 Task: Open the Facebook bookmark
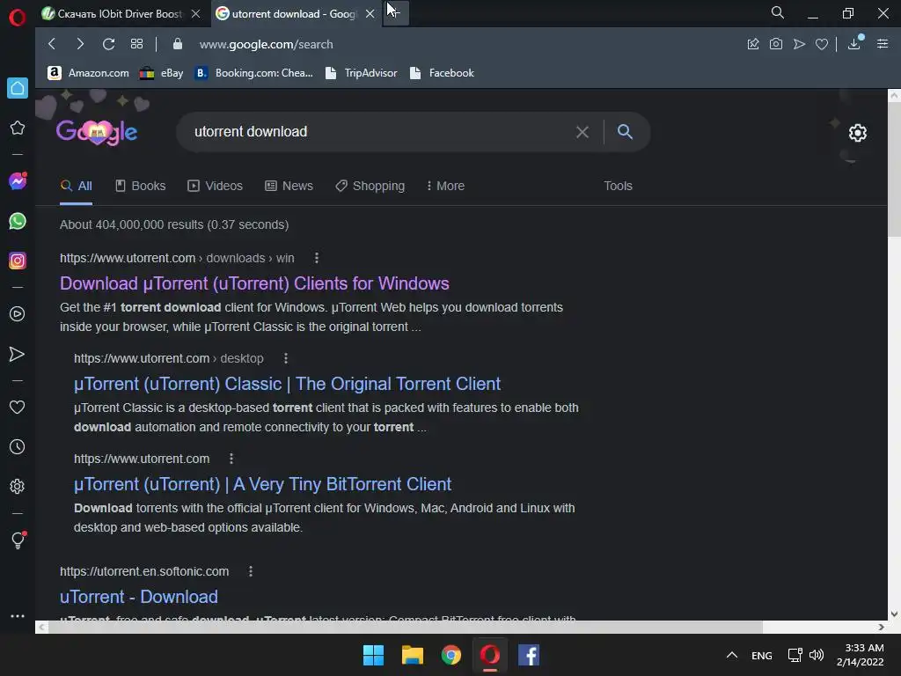pyautogui.click(x=442, y=73)
